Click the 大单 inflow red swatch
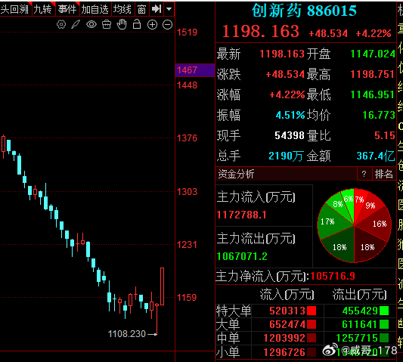 (x=312, y=324)
